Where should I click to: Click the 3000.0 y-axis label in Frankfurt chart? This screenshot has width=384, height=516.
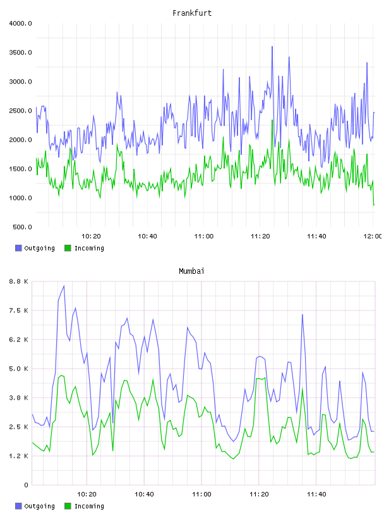(20, 82)
